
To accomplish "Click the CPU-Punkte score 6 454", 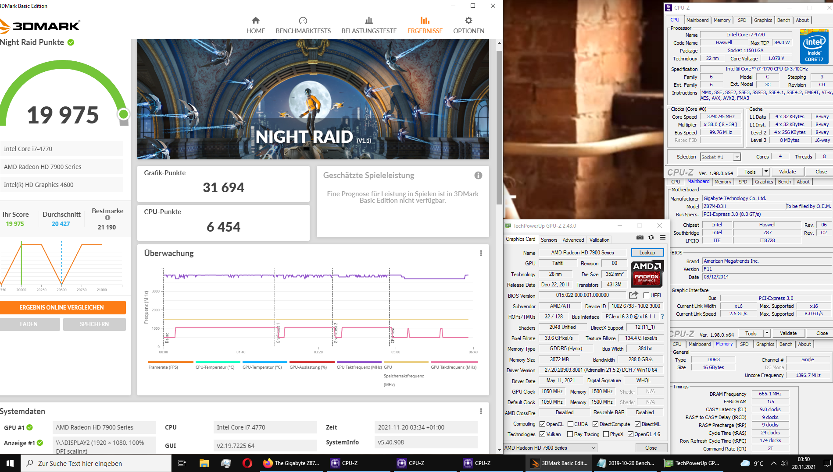I will pyautogui.click(x=223, y=227).
